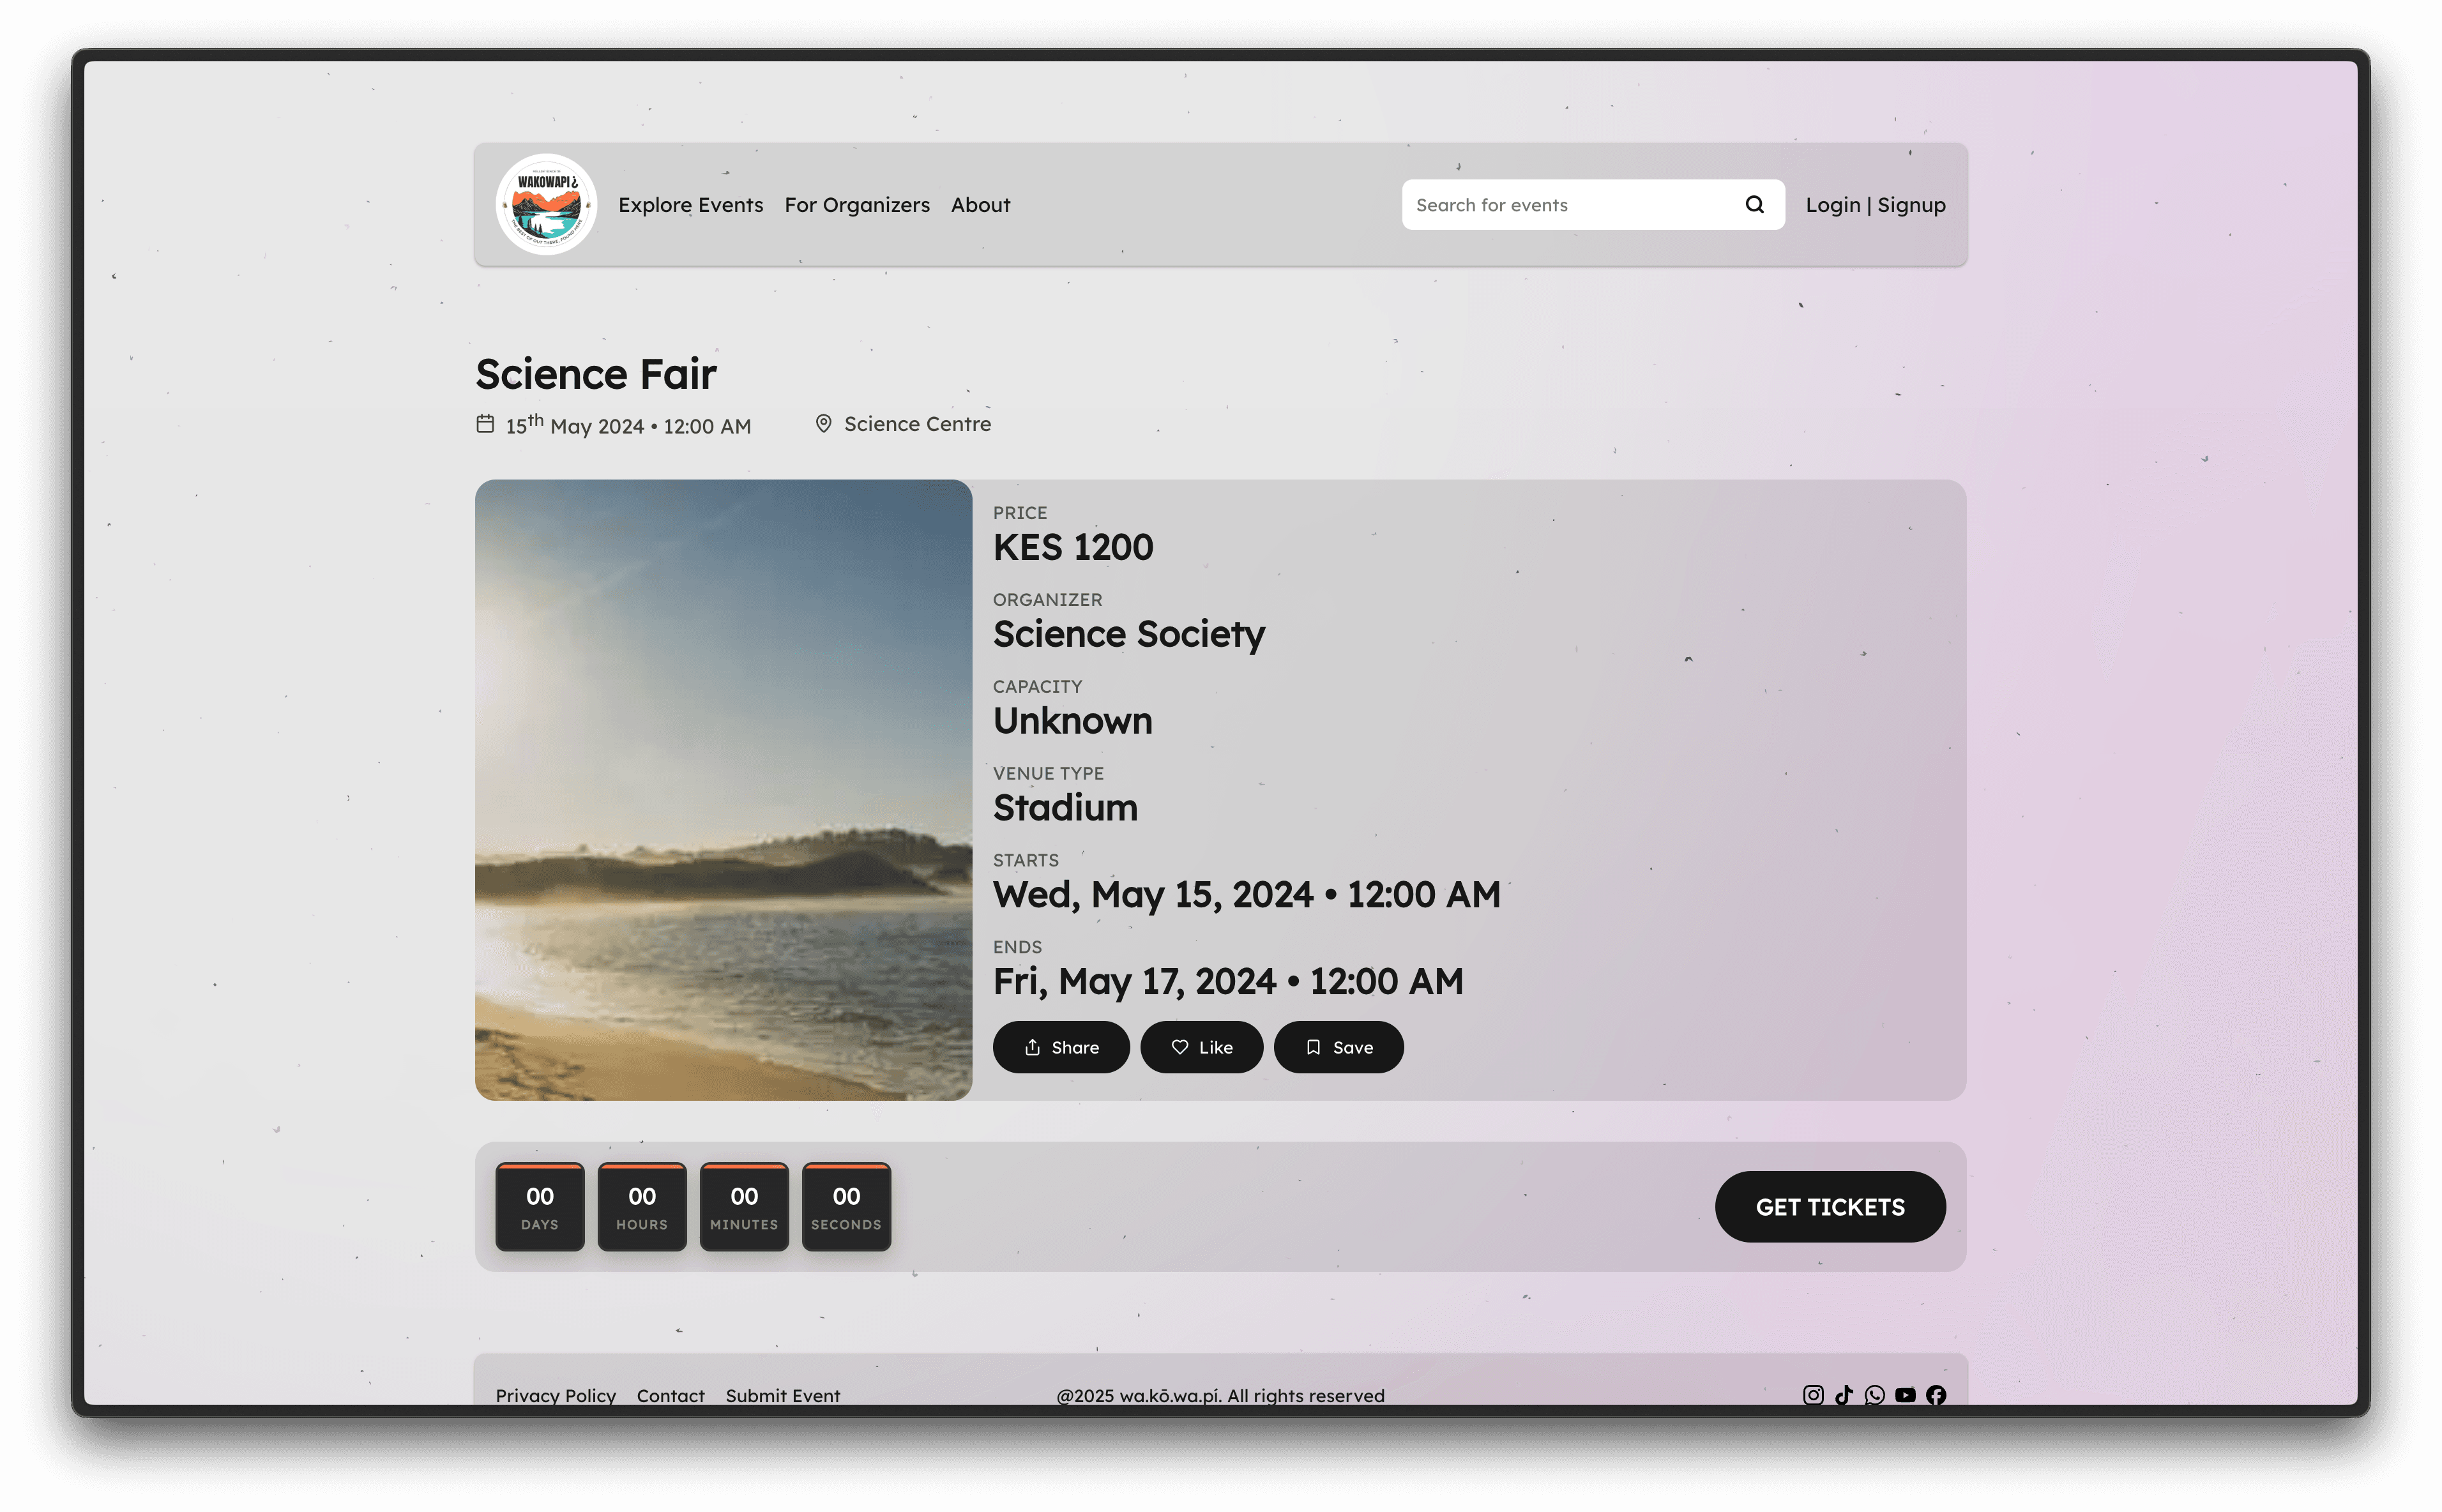2442x1512 pixels.
Task: Click the search magnifier icon
Action: (1754, 205)
